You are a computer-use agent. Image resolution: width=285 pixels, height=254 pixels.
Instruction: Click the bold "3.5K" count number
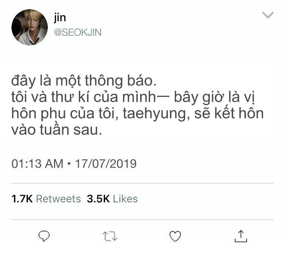(98, 199)
